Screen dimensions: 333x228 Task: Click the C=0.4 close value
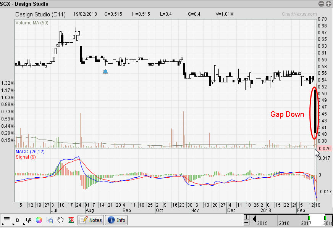194,14
